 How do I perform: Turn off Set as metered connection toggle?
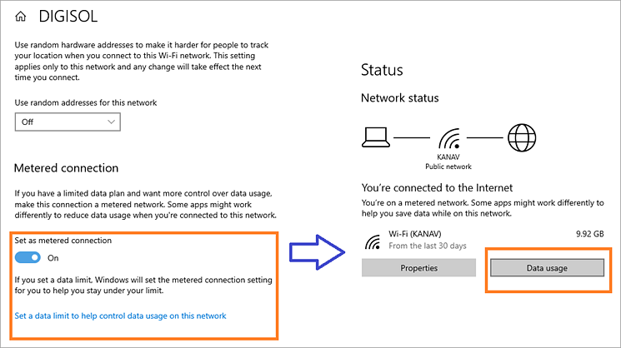tap(28, 257)
